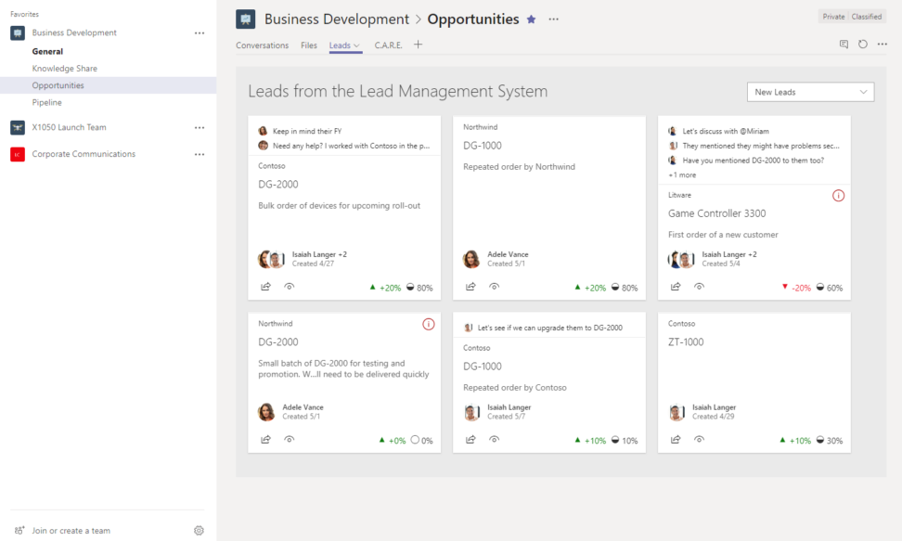This screenshot has height=541, width=902.
Task: Click Join or create a team
Action: point(71,531)
